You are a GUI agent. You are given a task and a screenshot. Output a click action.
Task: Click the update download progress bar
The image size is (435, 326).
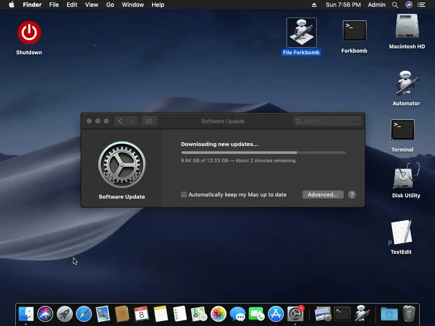point(263,152)
